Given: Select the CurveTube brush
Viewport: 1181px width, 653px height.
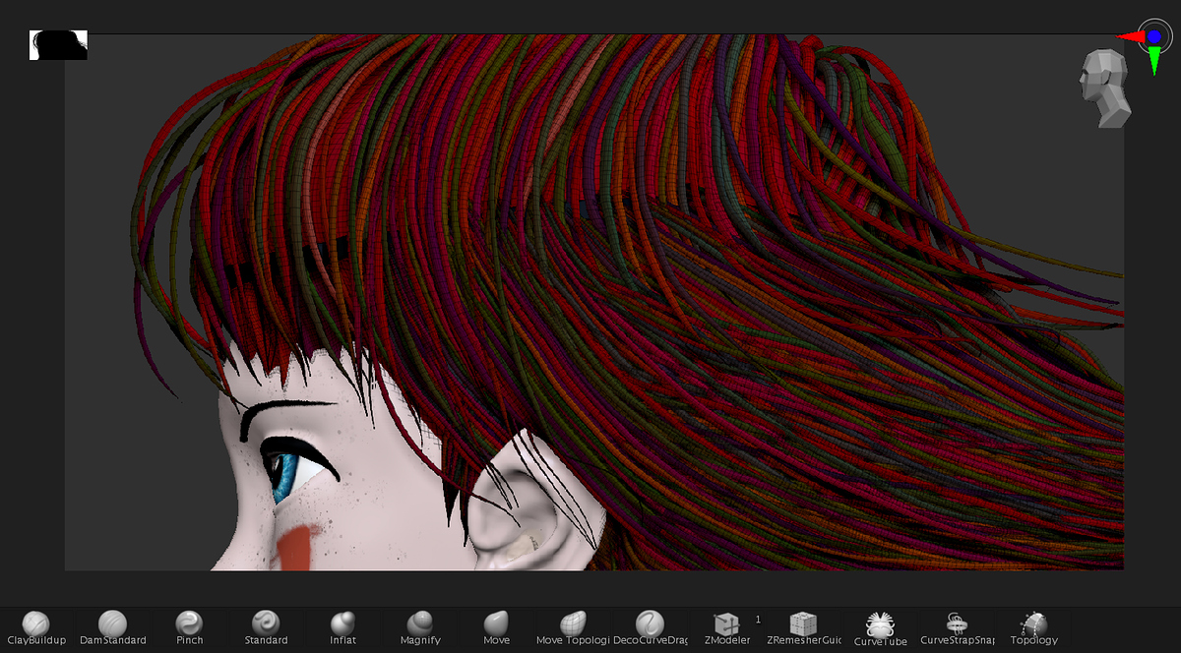Looking at the screenshot, I should [x=880, y=626].
